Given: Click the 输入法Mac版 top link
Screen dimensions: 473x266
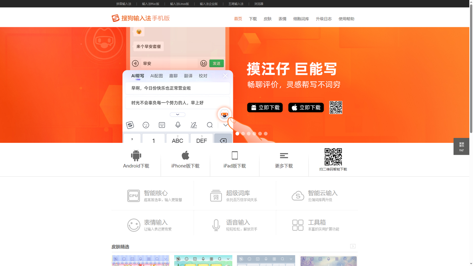Looking at the screenshot, I should [151, 4].
